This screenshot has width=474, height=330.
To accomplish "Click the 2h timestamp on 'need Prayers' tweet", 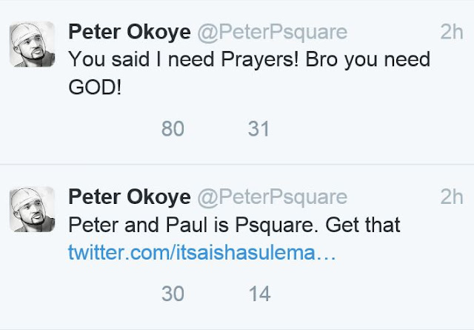I will pyautogui.click(x=452, y=32).
